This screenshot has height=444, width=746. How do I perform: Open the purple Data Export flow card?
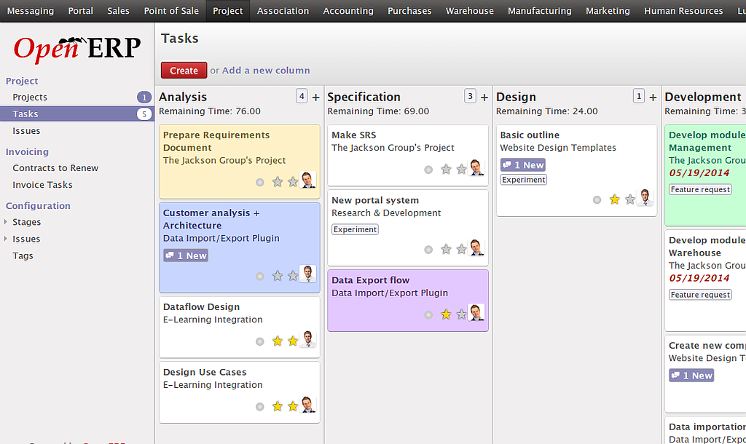(x=408, y=301)
